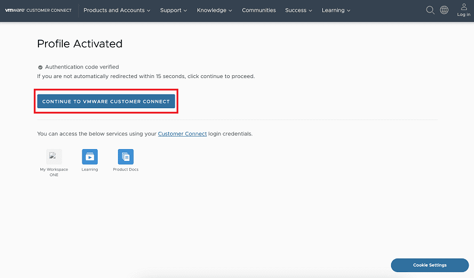
Task: Click the search magnifier icon
Action: (x=430, y=10)
